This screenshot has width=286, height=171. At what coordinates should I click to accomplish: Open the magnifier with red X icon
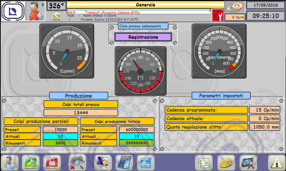coord(77,163)
